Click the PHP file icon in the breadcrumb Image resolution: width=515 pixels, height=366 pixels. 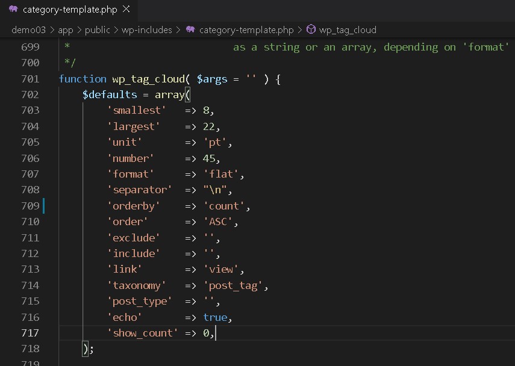[190, 29]
